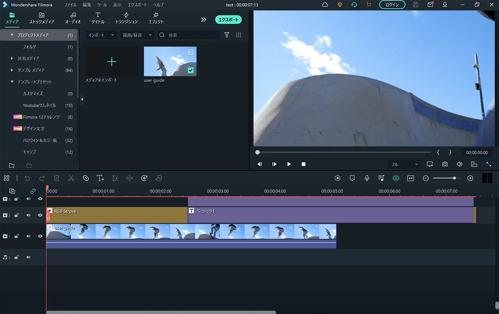Expand the サンプル メディア tree item
The height and width of the screenshot is (314, 499).
(x=12, y=70)
